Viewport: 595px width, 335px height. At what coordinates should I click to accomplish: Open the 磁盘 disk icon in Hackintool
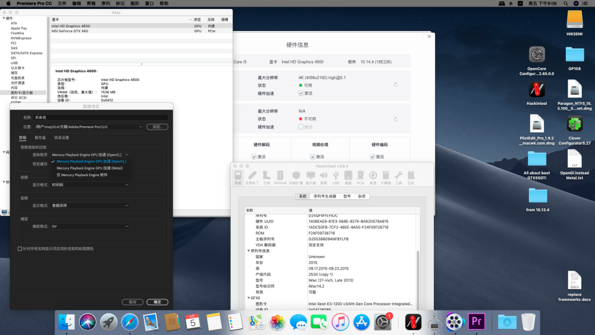coord(348,177)
